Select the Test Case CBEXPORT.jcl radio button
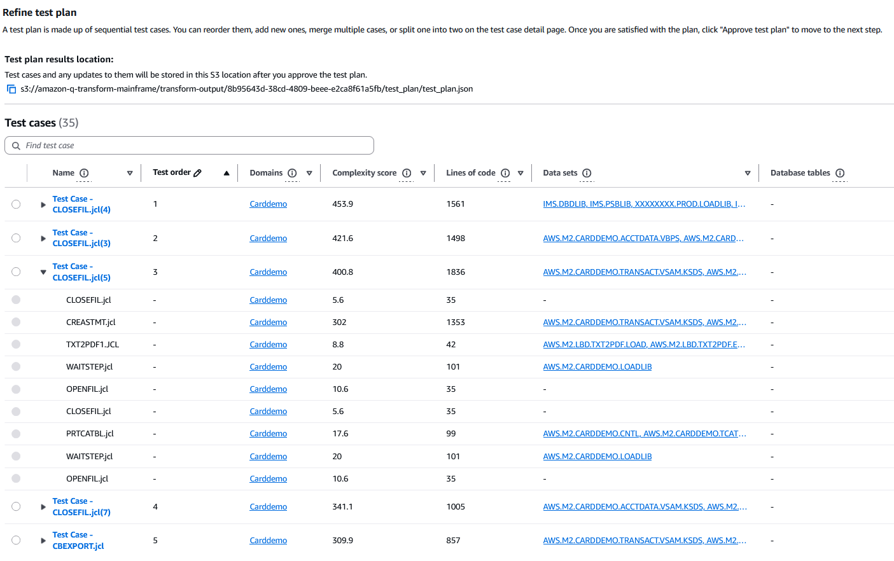Screen dimensions: 894x561 coord(16,540)
